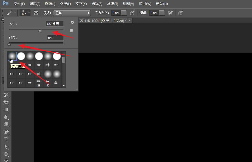Click the Ps application logo
Viewport: 252px width, 162px height.
coord(6,3)
